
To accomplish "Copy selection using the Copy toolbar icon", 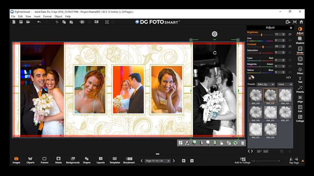I will (x=64, y=22).
